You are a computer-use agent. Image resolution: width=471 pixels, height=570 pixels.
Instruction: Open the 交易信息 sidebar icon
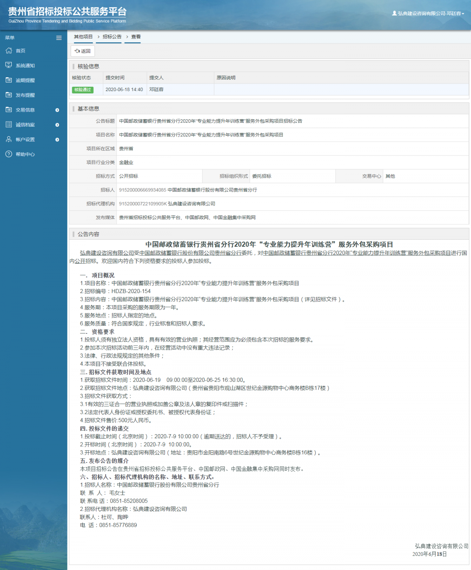coord(8,110)
